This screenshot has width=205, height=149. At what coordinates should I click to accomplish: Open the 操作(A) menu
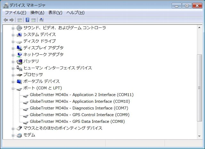[37, 13]
